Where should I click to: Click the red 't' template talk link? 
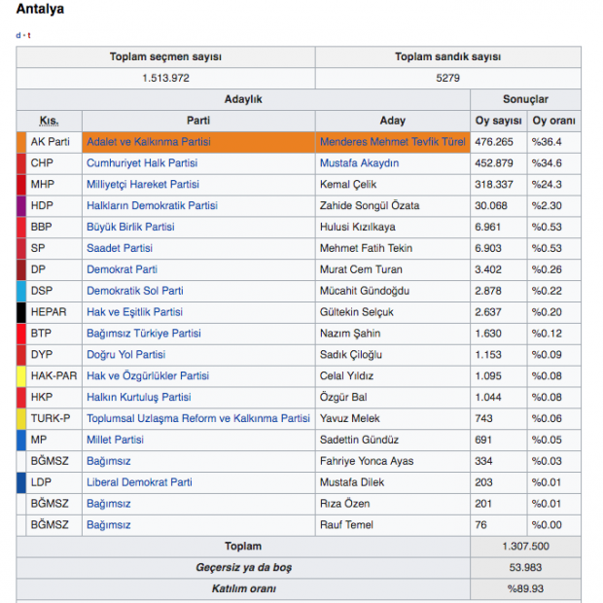[28, 35]
